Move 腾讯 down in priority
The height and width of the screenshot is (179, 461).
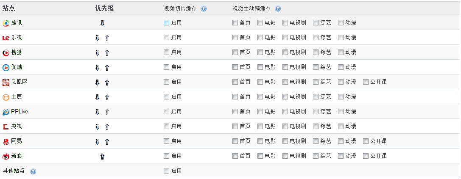[102, 23]
